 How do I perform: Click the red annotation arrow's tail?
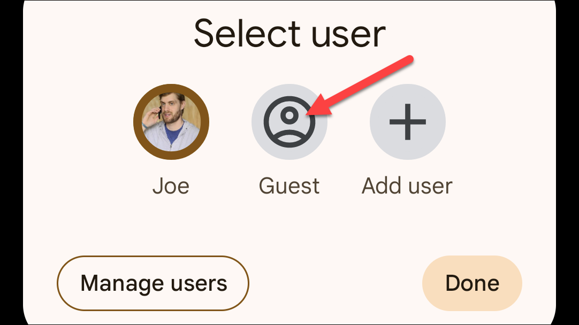pos(410,59)
